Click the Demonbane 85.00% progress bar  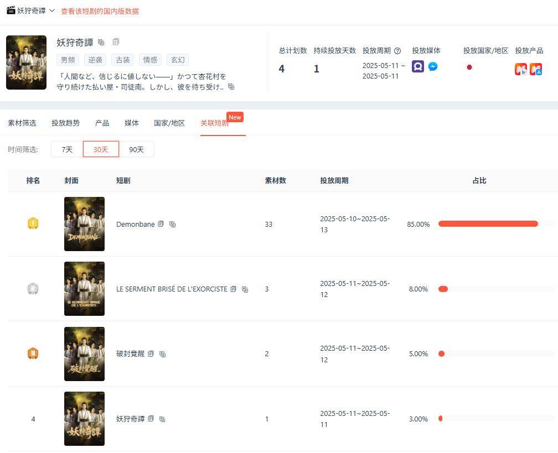[497, 223]
